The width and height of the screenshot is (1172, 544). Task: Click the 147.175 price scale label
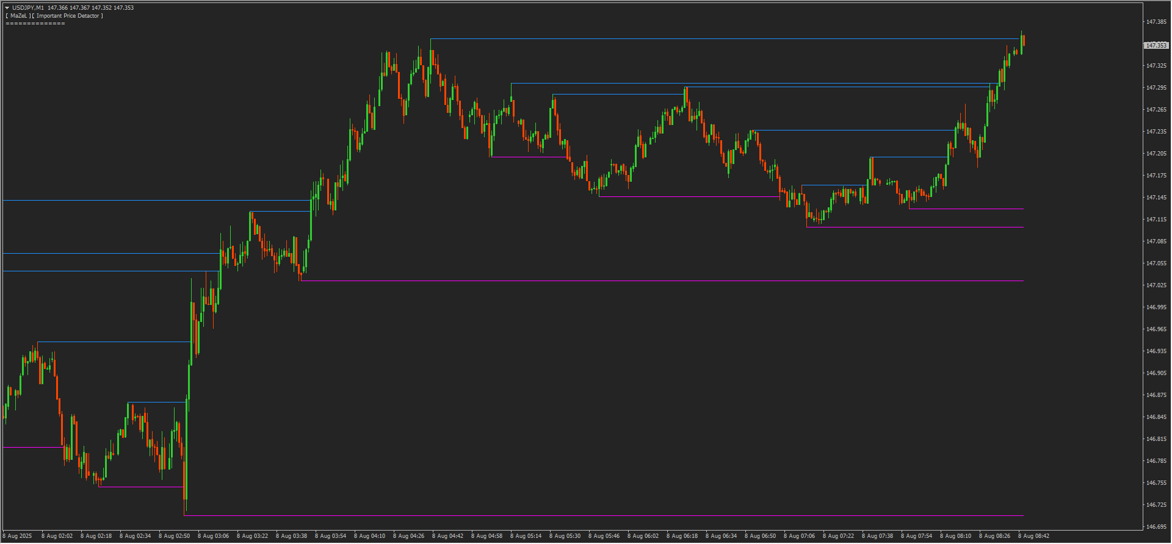click(x=1156, y=176)
